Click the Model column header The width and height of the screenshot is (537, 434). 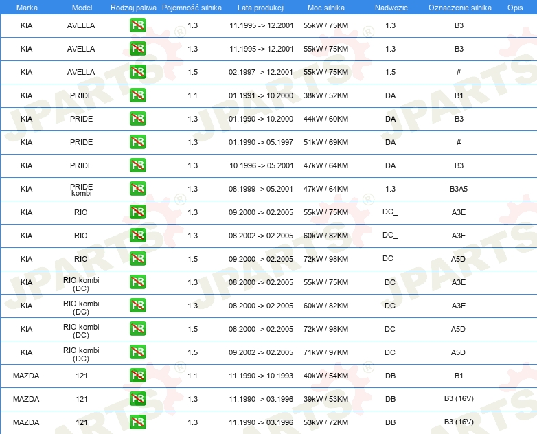pyautogui.click(x=82, y=8)
